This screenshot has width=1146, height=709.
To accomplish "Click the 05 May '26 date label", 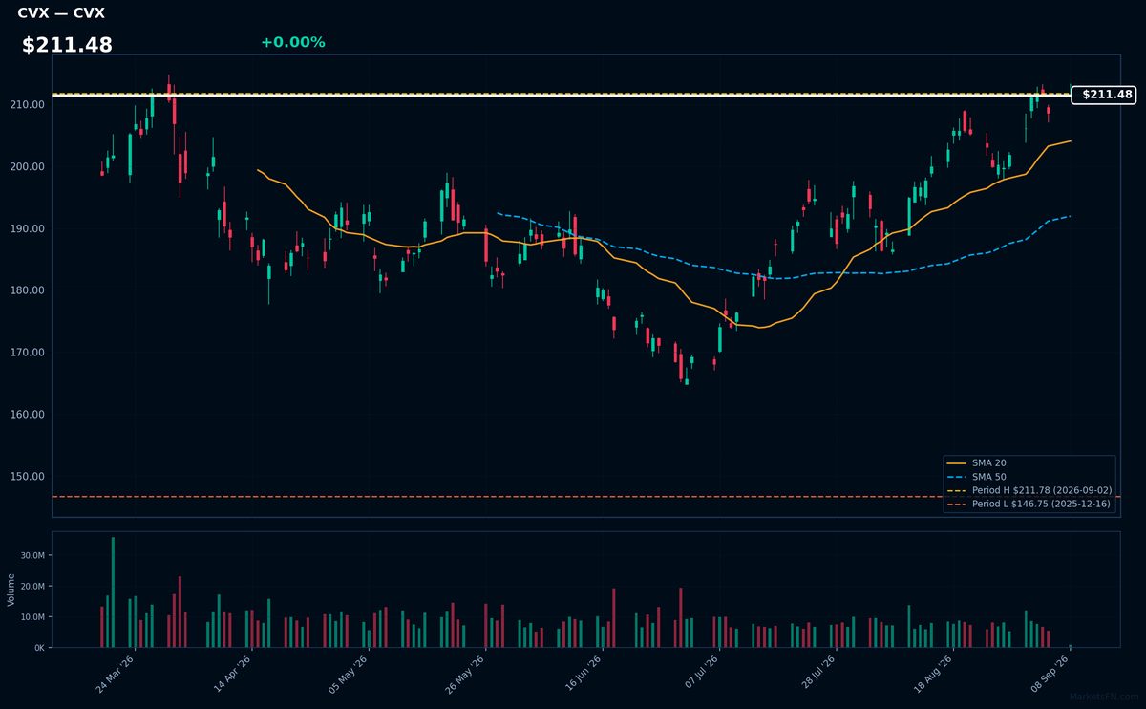I will [350, 674].
